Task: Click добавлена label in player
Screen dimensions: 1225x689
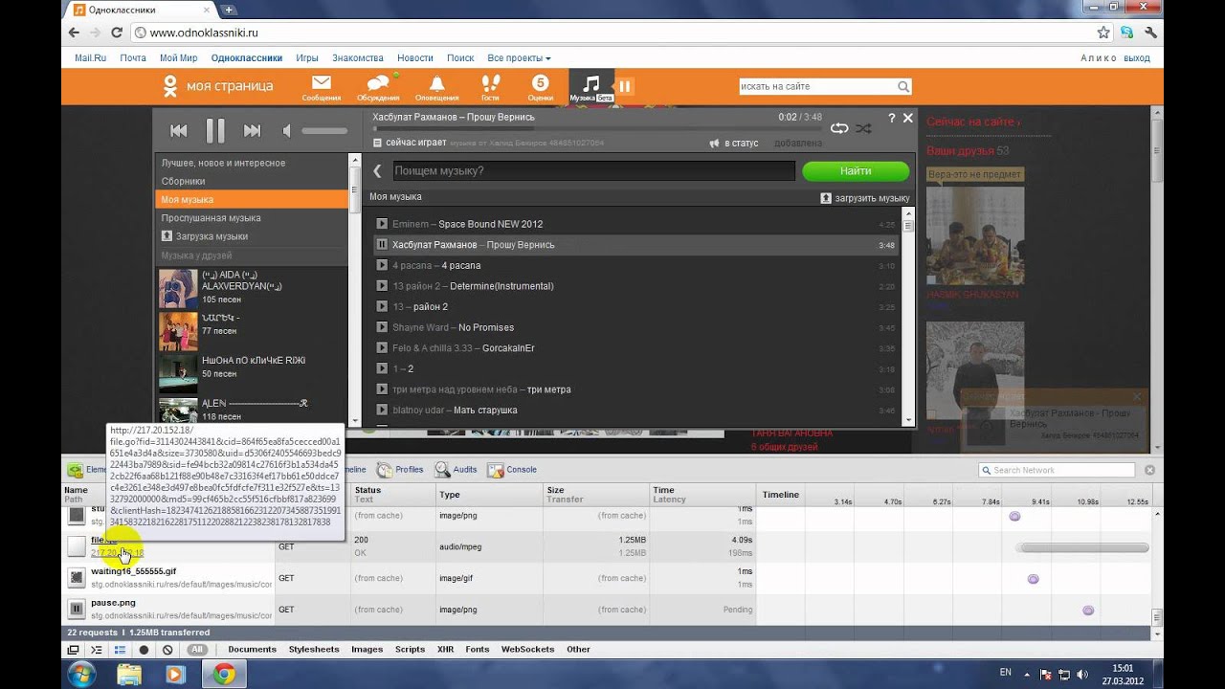Action: [797, 144]
